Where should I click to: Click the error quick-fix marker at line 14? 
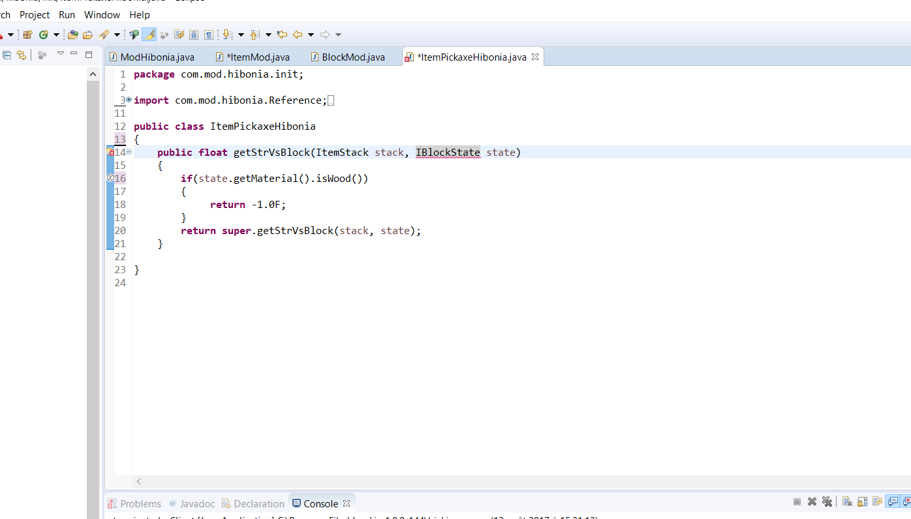[110, 152]
